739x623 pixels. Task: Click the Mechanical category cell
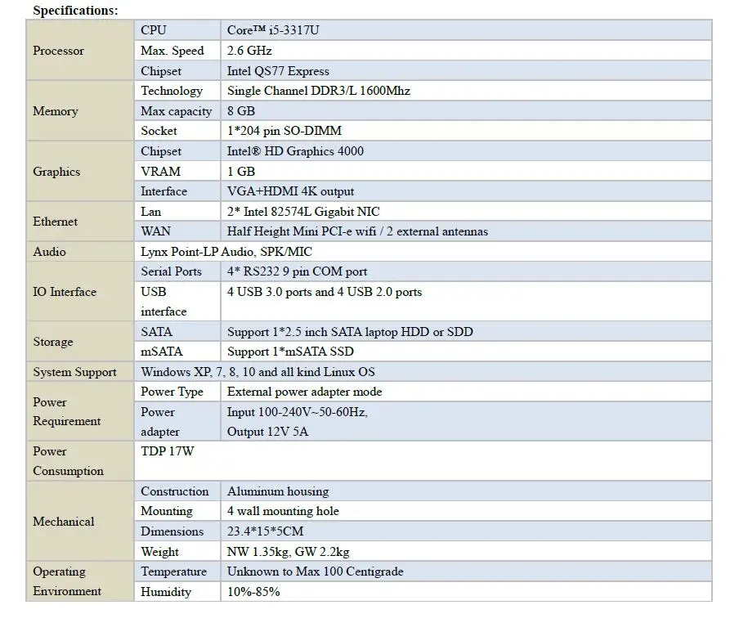pos(80,521)
